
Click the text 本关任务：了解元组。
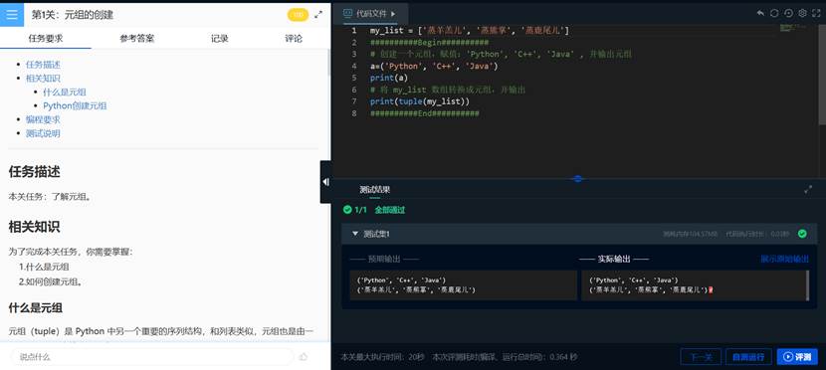(x=51, y=196)
